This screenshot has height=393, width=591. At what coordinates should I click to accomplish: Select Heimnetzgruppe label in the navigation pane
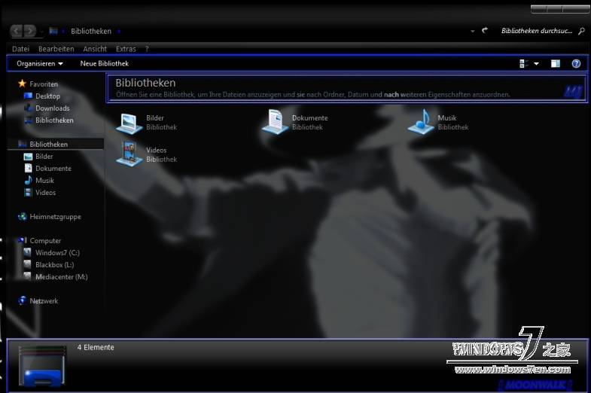tap(56, 217)
